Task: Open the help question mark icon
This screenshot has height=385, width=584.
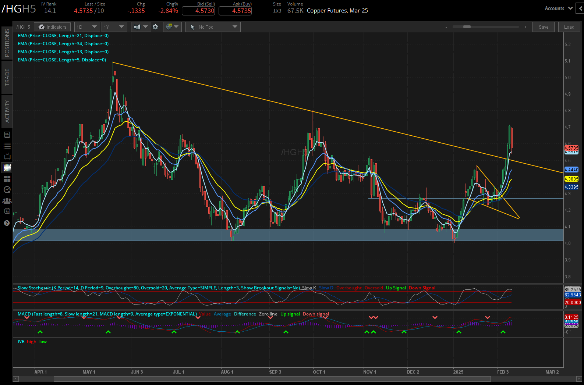Action: 7,223
